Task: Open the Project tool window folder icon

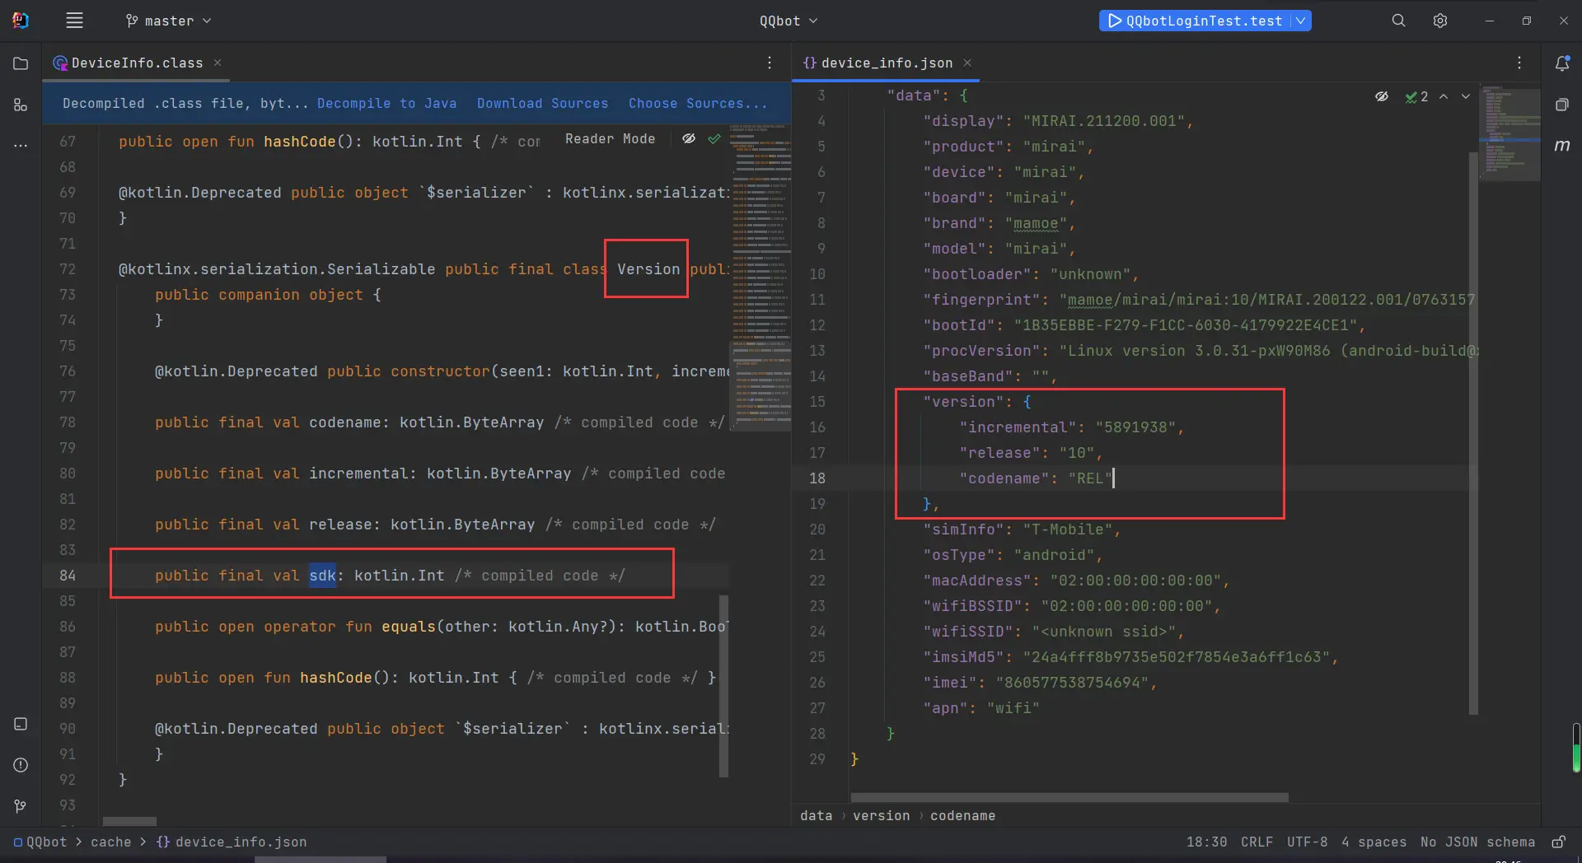Action: pyautogui.click(x=21, y=63)
